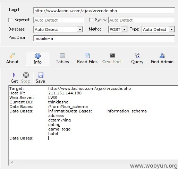178x169 pixels.
Task: Open the Tables icon
Action: tap(62, 56)
